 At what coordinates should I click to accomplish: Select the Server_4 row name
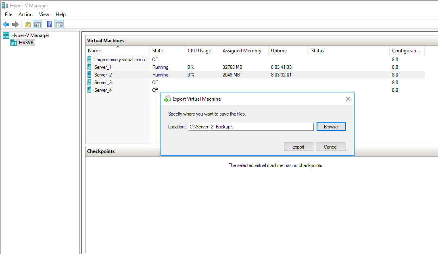point(103,90)
